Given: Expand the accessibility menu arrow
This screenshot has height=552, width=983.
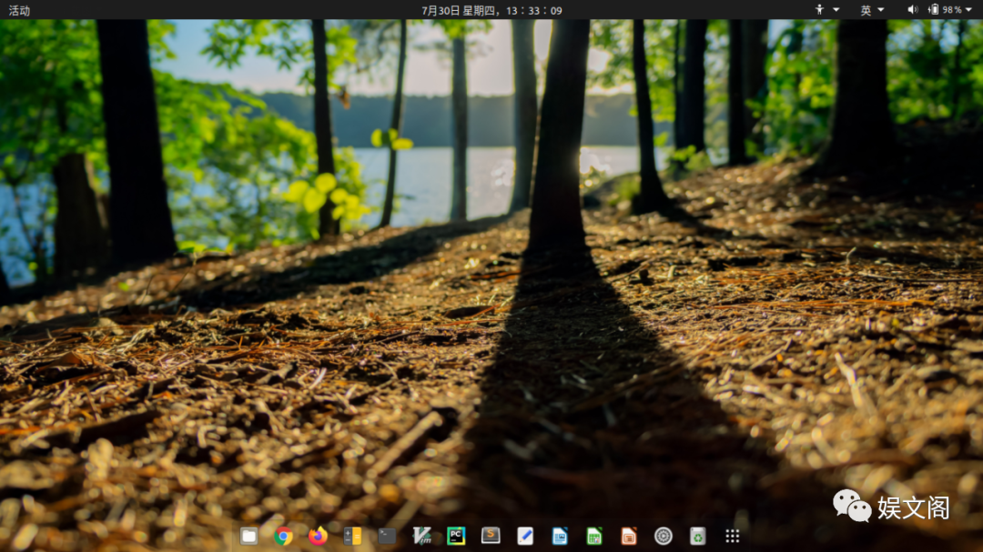Looking at the screenshot, I should (836, 10).
